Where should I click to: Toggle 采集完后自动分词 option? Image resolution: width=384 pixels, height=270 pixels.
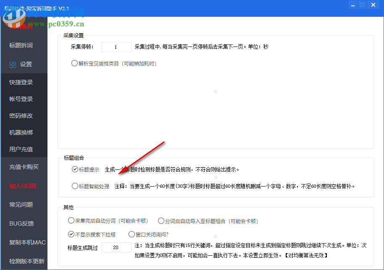pos(71,220)
